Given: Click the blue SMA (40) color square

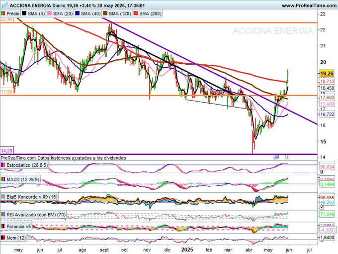Looking at the screenshot, I should coord(77,13).
